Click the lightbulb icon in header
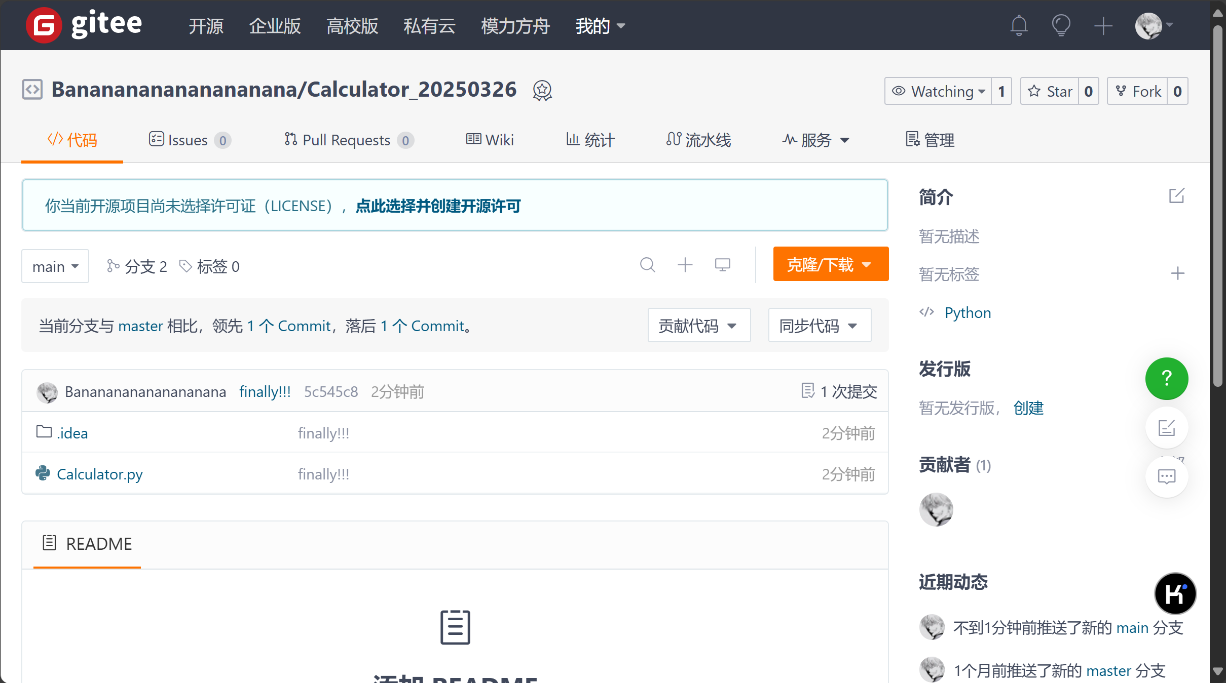The image size is (1226, 683). point(1061,25)
